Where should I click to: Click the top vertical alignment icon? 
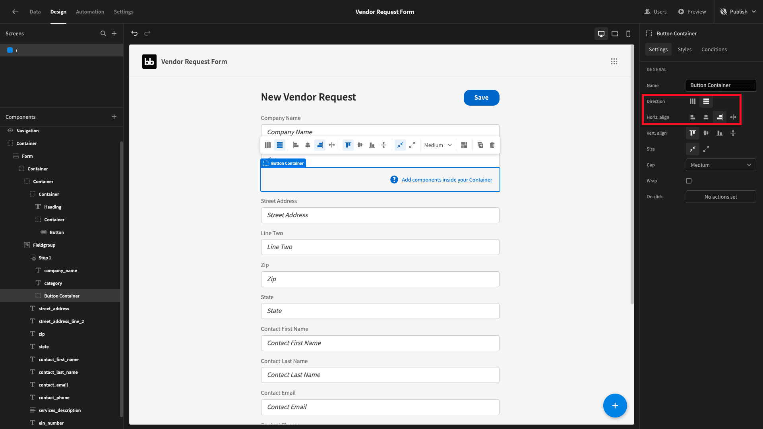coord(692,133)
